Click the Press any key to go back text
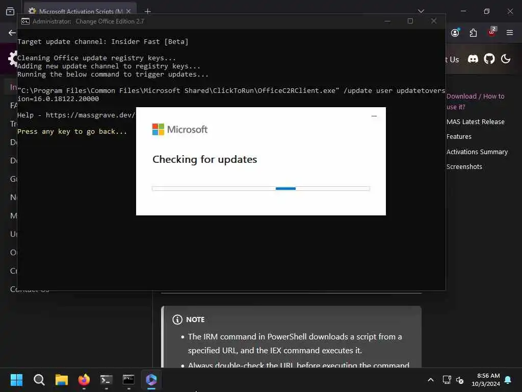This screenshot has height=392, width=522. click(x=72, y=131)
